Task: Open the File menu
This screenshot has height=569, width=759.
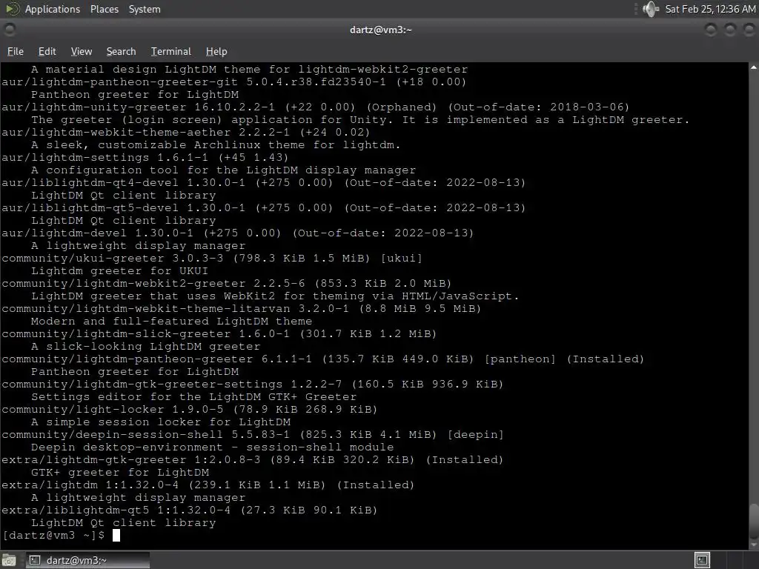Action: (16, 51)
